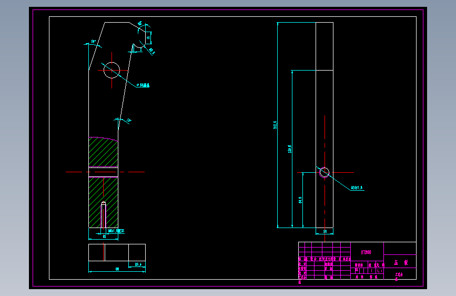Click the 压板 part name in title block
The width and height of the screenshot is (456, 296).
click(x=401, y=262)
